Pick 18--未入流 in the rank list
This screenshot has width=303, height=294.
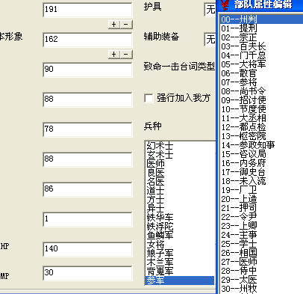(x=261, y=181)
